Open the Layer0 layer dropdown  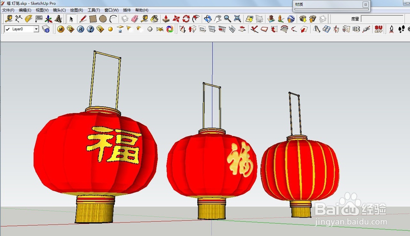[x=36, y=29]
